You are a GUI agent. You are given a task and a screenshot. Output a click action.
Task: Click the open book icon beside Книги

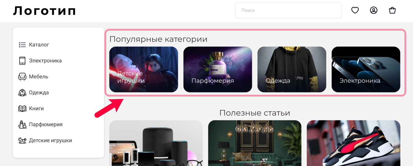(22, 109)
